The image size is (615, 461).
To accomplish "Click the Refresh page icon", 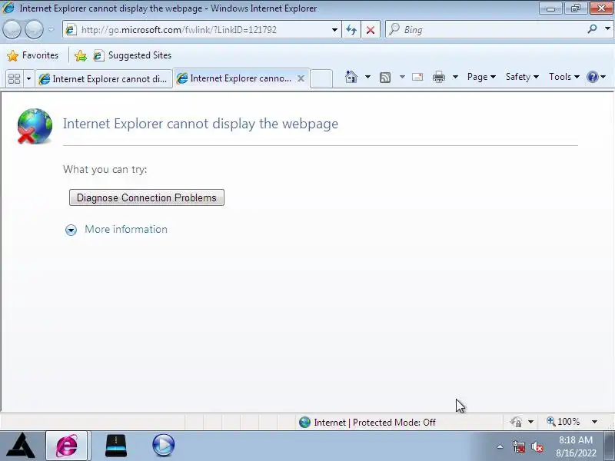I will (x=351, y=30).
